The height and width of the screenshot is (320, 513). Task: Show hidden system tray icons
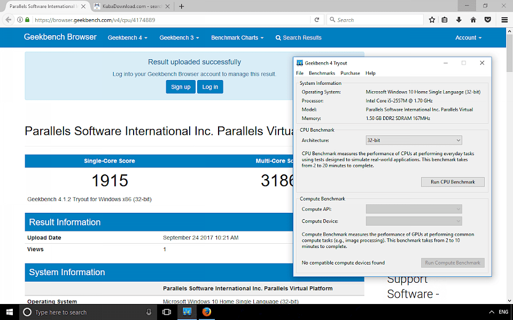pyautogui.click(x=492, y=312)
